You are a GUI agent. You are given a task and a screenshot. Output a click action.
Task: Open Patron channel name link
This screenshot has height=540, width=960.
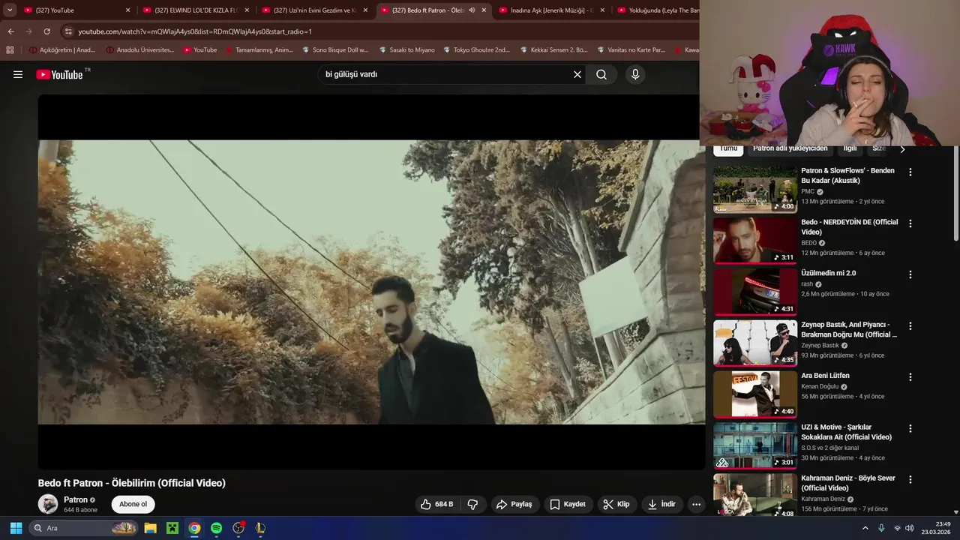76,499
